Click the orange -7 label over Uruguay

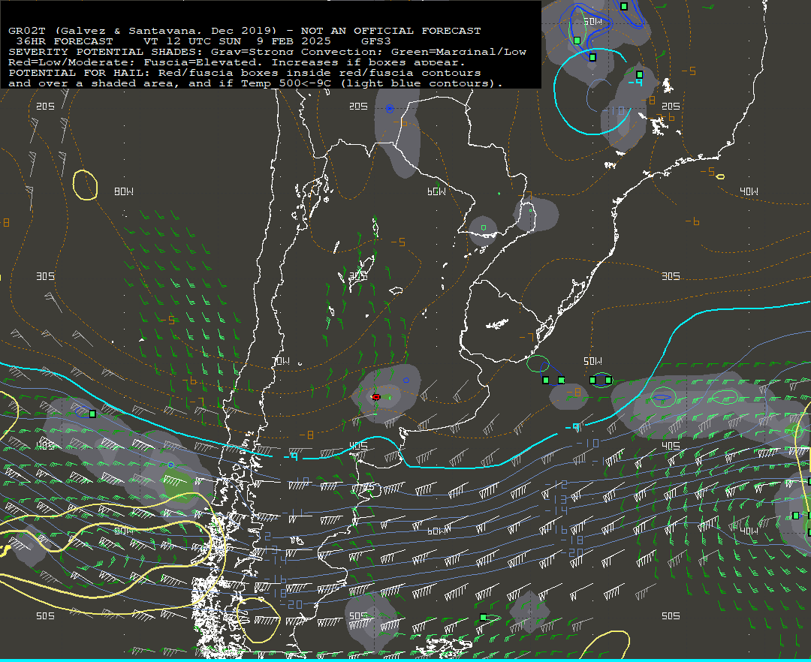(526, 337)
